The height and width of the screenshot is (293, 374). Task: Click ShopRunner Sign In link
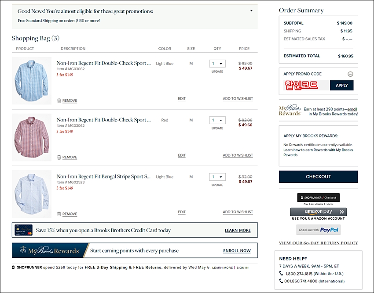242,268
